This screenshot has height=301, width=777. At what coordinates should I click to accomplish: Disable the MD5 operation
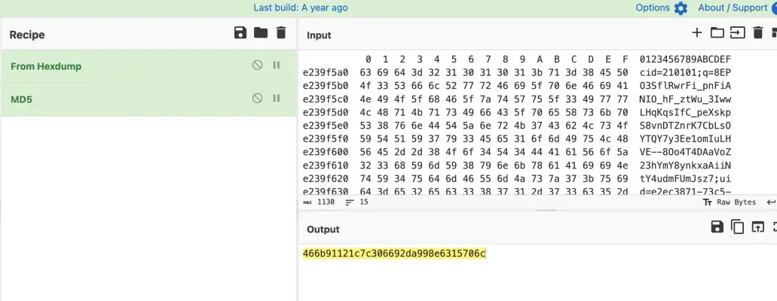258,98
